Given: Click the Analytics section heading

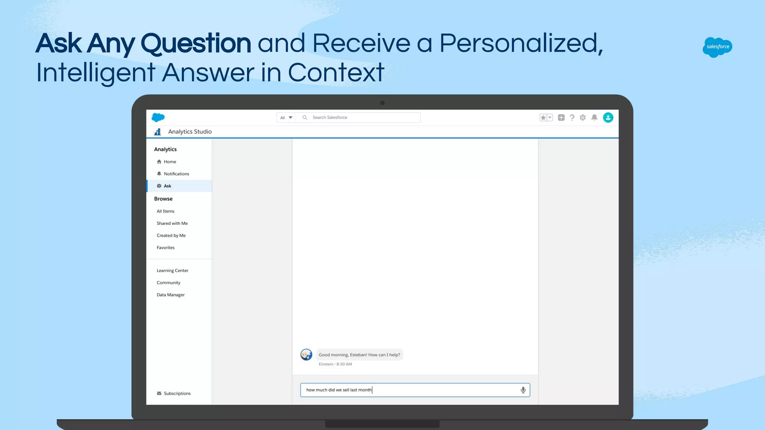Looking at the screenshot, I should (165, 149).
